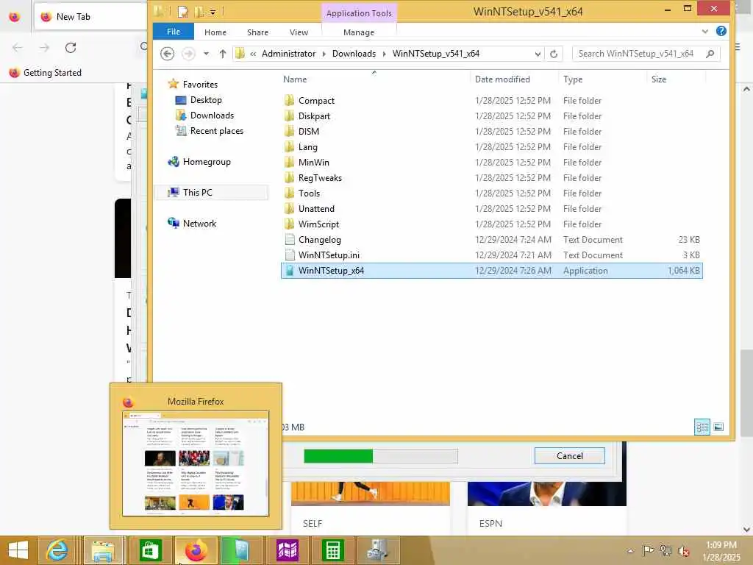Select the MinWin folder icon
Screen dimensions: 753x565
click(289, 163)
